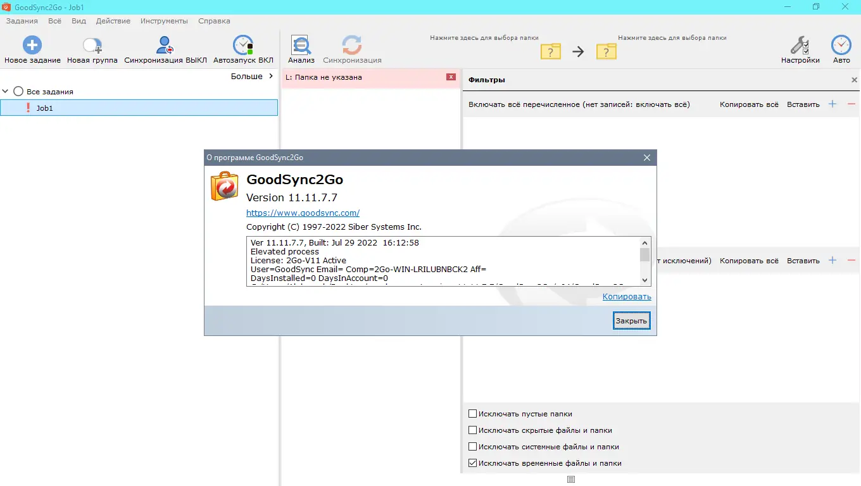The height and width of the screenshot is (486, 861).
Task: Click the Новая группа toolbar icon
Action: pyautogui.click(x=92, y=46)
